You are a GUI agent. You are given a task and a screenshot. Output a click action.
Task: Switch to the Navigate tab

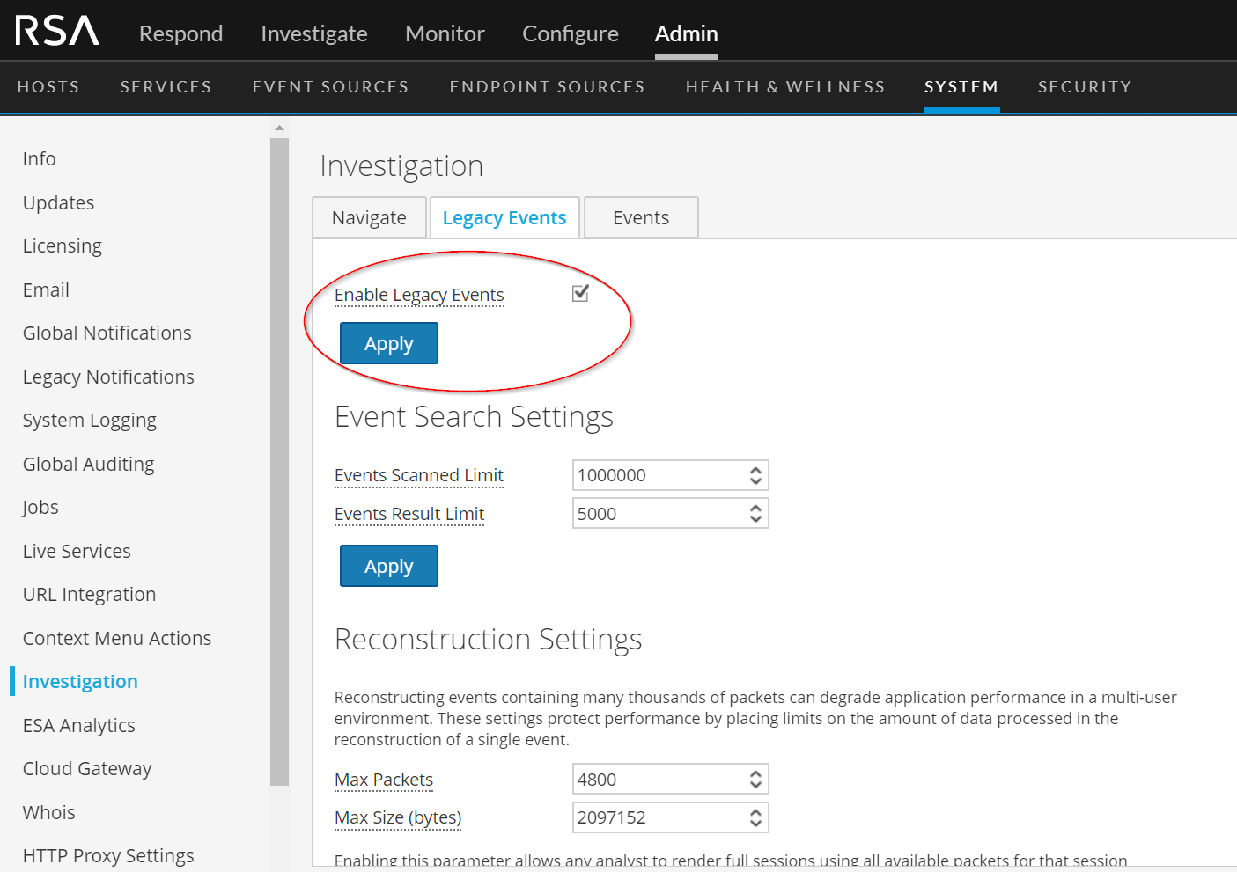point(369,218)
